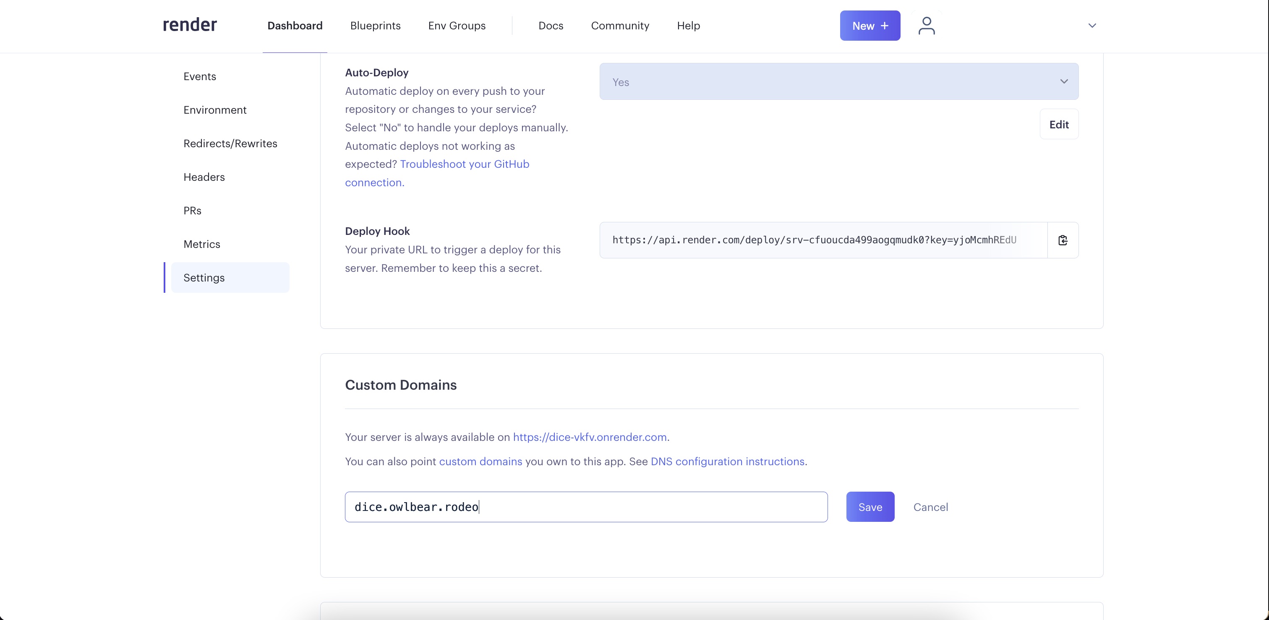Open the Docs page
The width and height of the screenshot is (1269, 620).
(x=550, y=25)
